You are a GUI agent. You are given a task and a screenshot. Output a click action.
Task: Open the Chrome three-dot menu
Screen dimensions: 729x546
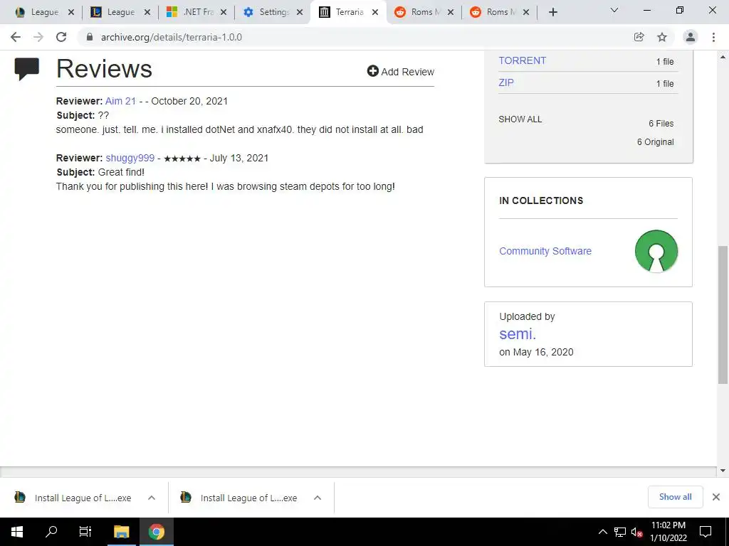pyautogui.click(x=713, y=37)
